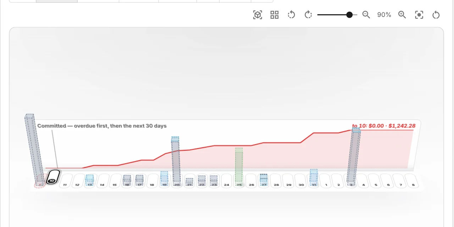Click the 'Committed — overdue first' chart caption
454x227 pixels.
[x=102, y=126]
